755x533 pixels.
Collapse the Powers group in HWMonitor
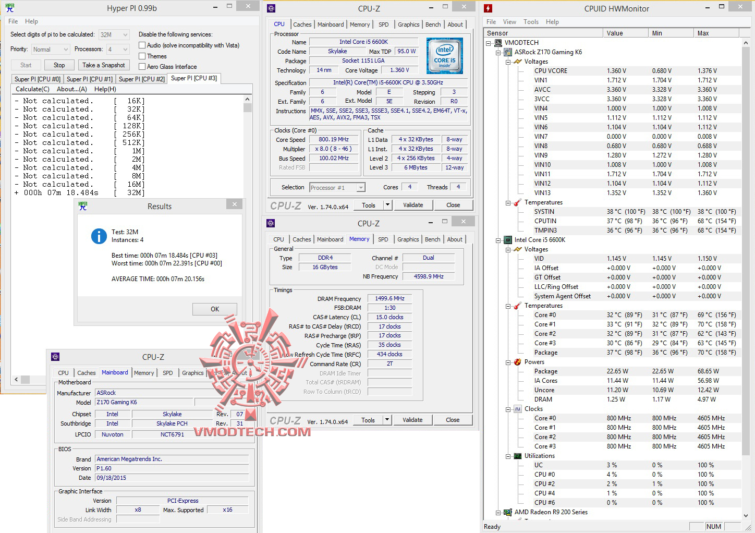point(508,362)
